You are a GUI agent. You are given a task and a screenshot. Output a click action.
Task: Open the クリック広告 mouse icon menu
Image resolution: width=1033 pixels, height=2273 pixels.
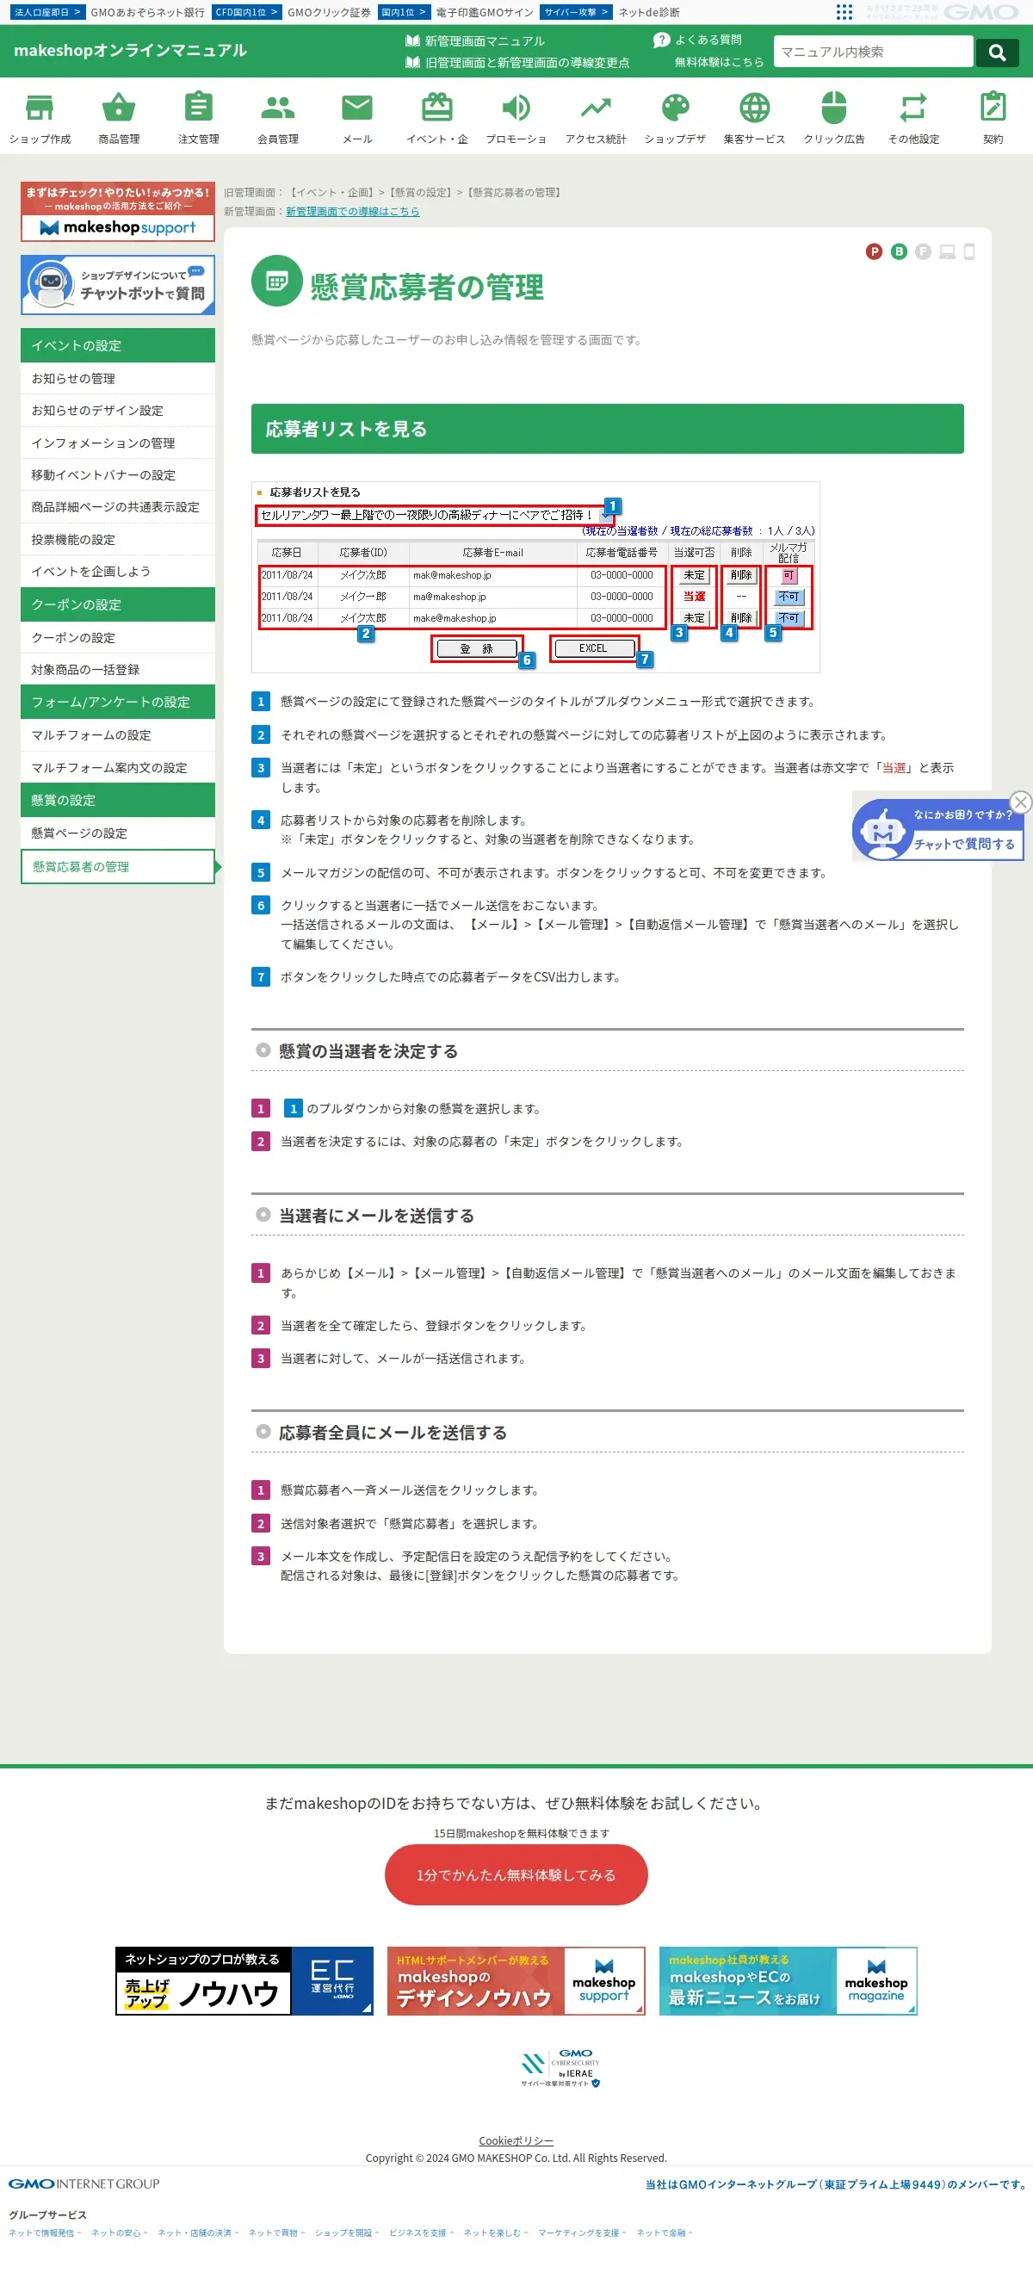tap(833, 117)
